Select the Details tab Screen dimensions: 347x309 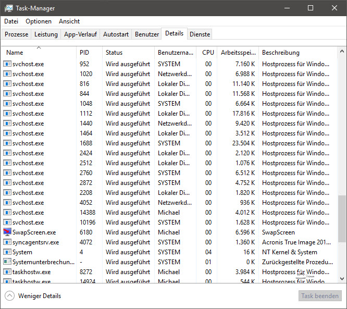[x=175, y=33]
